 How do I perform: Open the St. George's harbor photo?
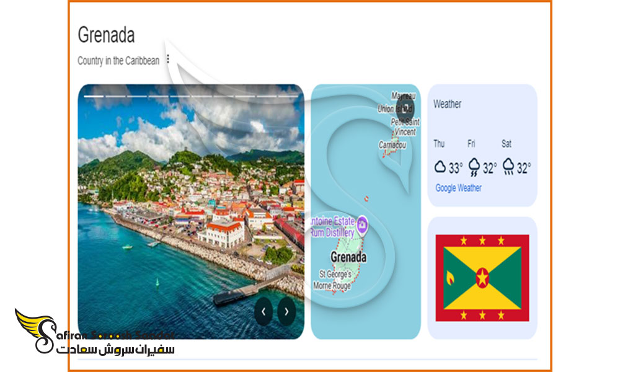191,211
